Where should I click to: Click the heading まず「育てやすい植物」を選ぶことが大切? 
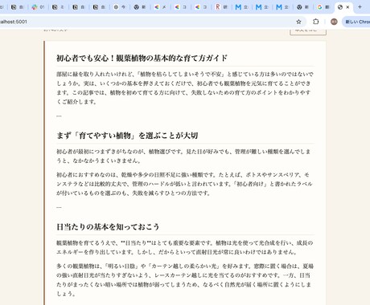127,136
